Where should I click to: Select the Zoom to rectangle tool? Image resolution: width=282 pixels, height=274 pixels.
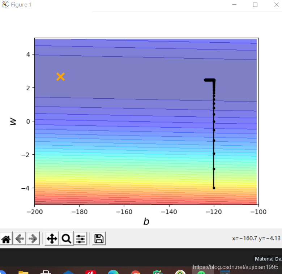pos(67,239)
